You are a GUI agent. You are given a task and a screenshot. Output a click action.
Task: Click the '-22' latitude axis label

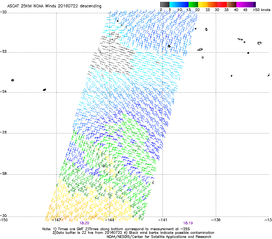coord(3,51)
